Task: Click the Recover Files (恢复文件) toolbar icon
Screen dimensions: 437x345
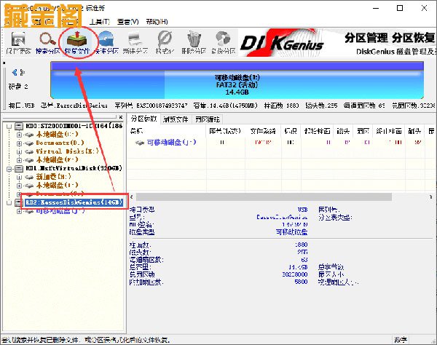Action: coord(77,39)
